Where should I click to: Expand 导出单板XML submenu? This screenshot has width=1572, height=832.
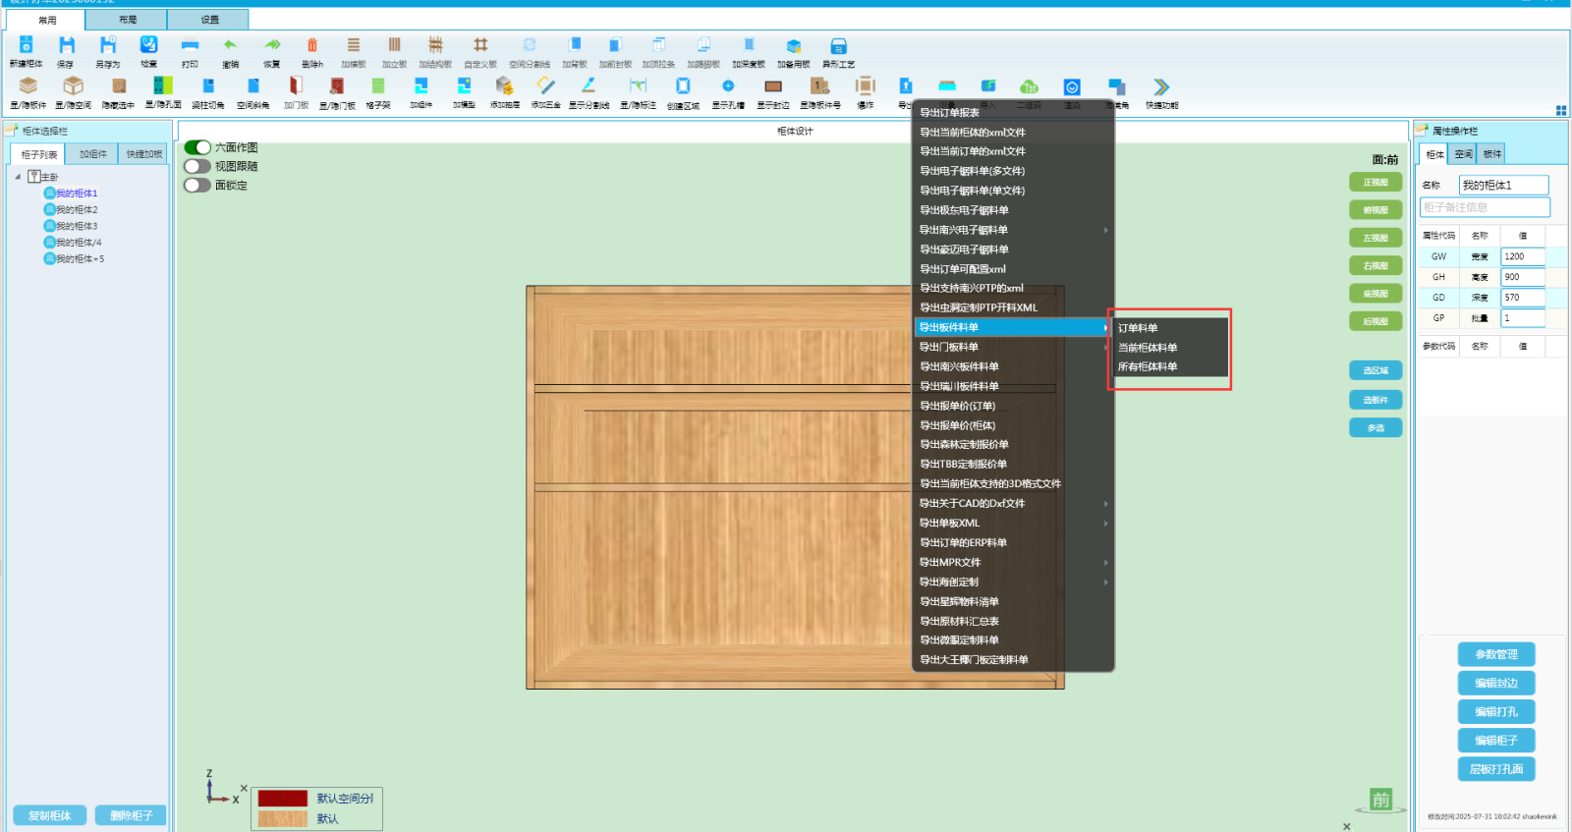(x=1013, y=523)
